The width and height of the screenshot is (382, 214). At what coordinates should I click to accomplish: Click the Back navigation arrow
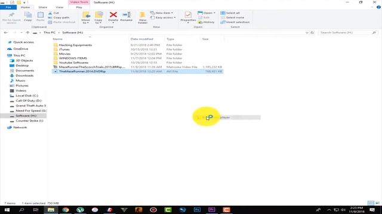[6, 33]
